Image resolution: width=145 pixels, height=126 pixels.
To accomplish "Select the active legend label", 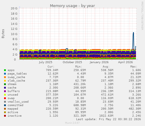I will 13,112.
